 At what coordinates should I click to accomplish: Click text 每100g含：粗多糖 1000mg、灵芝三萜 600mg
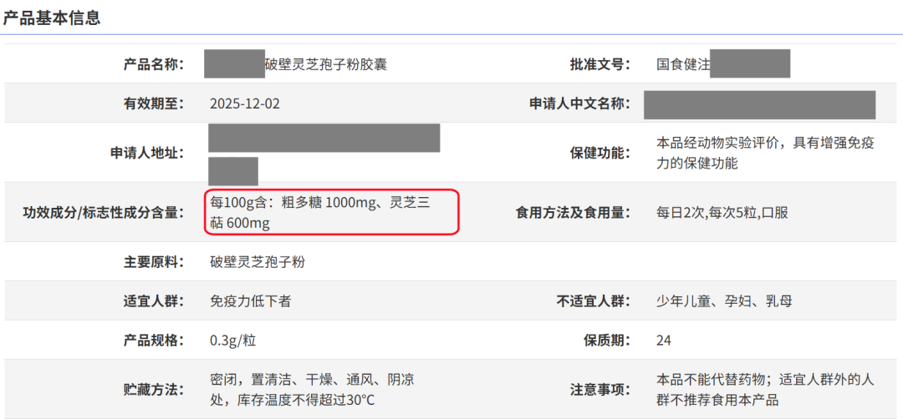(x=321, y=213)
